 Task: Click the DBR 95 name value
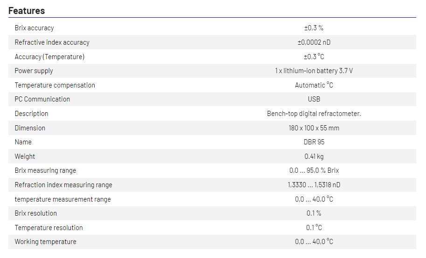pos(314,142)
